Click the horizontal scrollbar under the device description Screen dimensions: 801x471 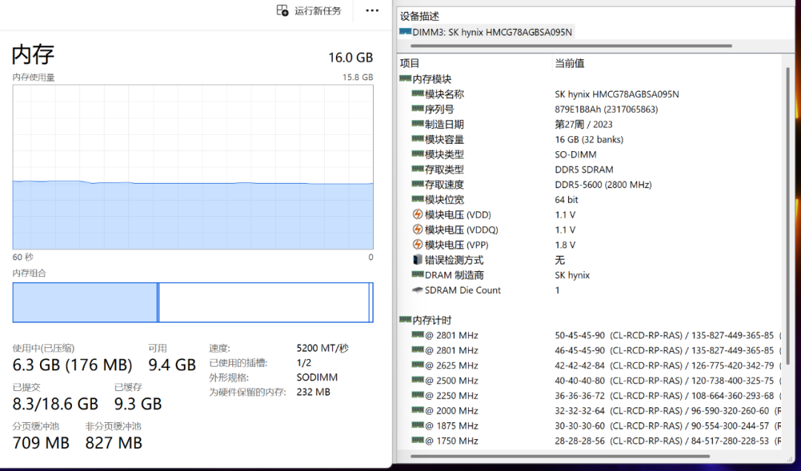[x=571, y=45]
